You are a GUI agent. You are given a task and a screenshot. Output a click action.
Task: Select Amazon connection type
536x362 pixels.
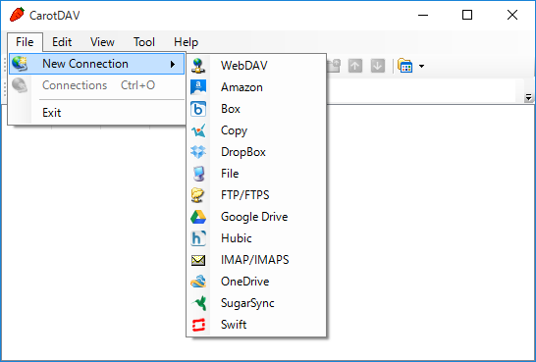point(256,87)
